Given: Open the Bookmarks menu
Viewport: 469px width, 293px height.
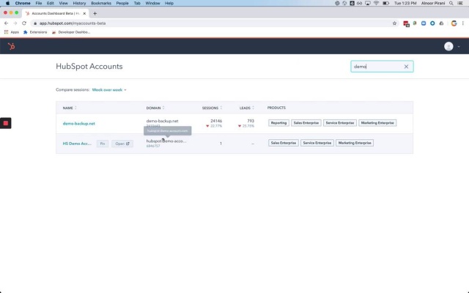Looking at the screenshot, I should 101,3.
